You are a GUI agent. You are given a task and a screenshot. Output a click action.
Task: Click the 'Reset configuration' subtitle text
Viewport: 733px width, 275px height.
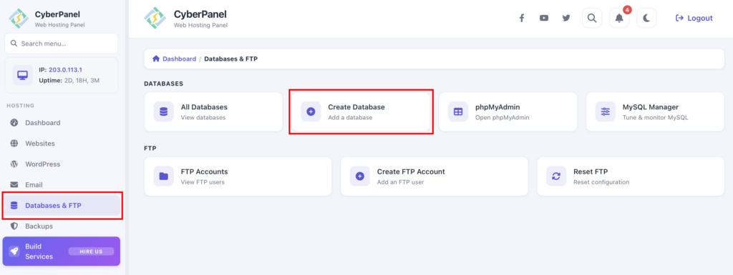(601, 181)
